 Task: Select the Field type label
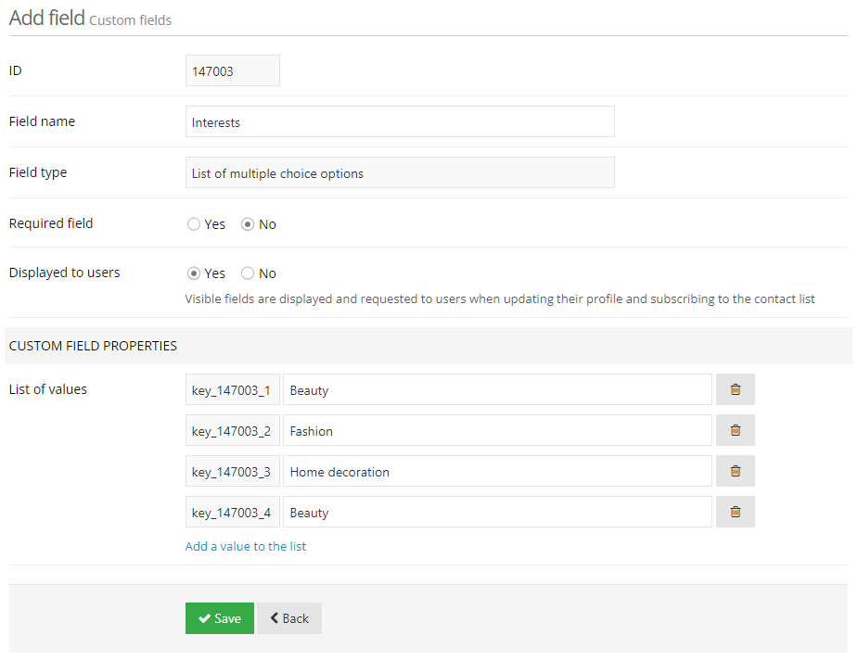tap(38, 172)
